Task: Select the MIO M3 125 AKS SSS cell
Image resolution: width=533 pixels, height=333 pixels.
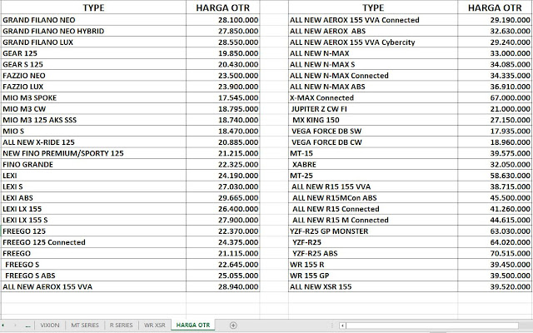Action: point(93,120)
